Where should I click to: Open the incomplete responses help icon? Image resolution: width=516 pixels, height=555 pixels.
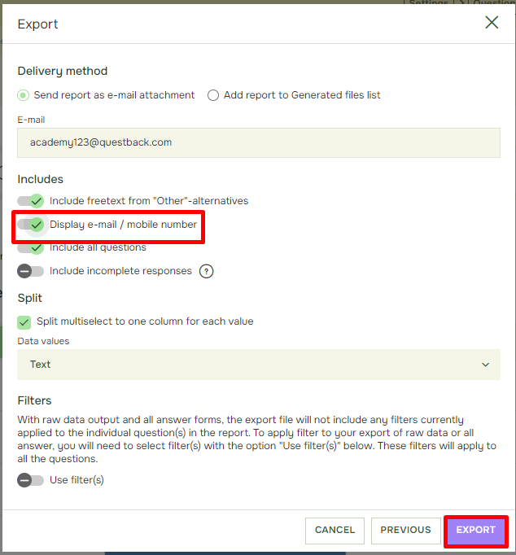pos(207,272)
